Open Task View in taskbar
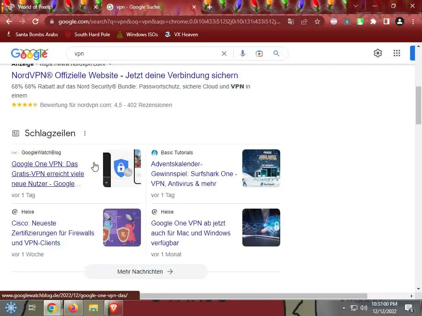The height and width of the screenshot is (316, 422). tap(32, 308)
